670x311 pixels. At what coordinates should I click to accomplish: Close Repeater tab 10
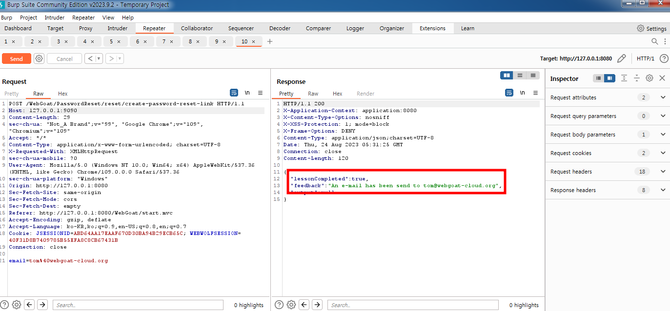point(253,41)
